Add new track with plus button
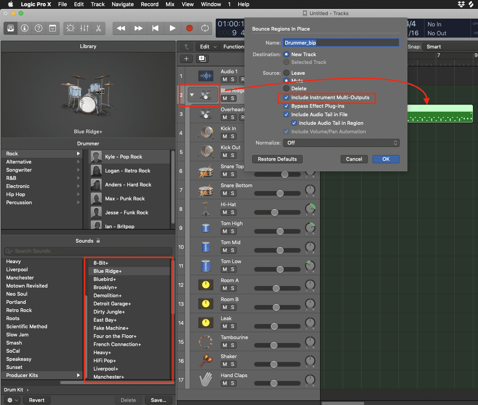 186,59
